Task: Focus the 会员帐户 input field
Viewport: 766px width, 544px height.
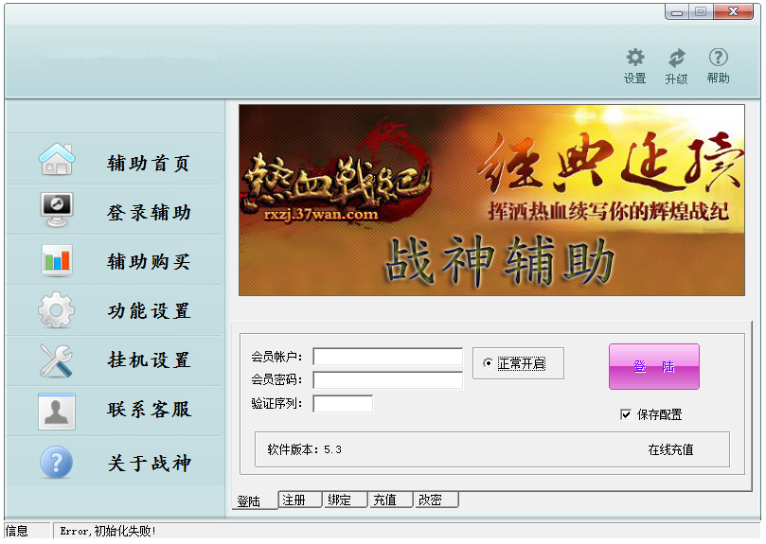Action: [388, 357]
